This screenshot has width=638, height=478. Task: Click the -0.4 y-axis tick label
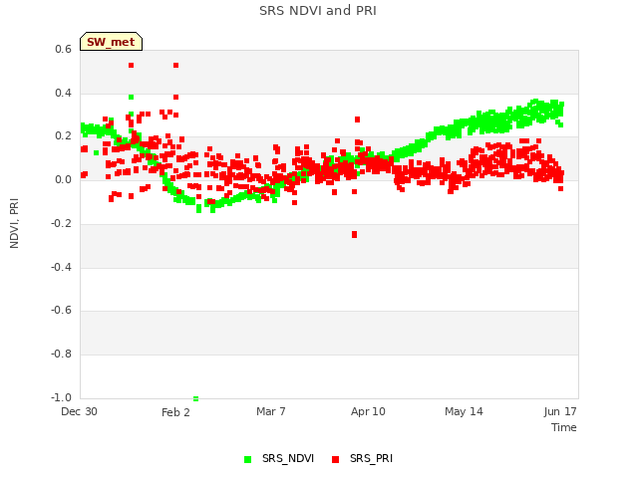tap(61, 267)
